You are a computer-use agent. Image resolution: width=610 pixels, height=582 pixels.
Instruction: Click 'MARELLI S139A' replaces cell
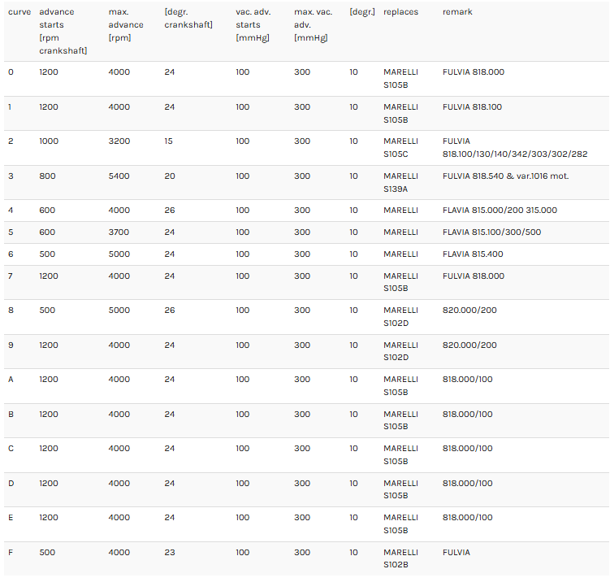[400, 183]
